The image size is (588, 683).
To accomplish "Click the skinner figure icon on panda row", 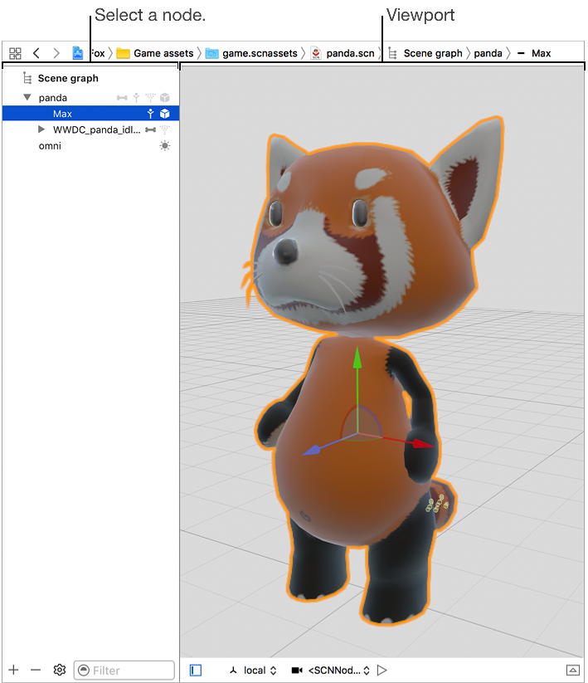I will [136, 98].
